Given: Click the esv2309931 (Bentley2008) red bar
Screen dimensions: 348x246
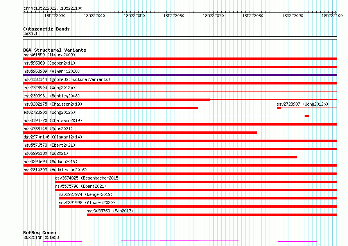Looking at the screenshot, I should point(117,100).
